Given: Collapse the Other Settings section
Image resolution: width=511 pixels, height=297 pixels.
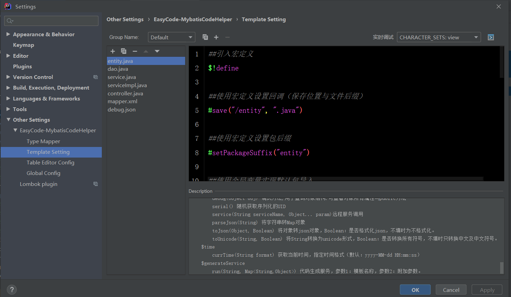Looking at the screenshot, I should coord(8,120).
